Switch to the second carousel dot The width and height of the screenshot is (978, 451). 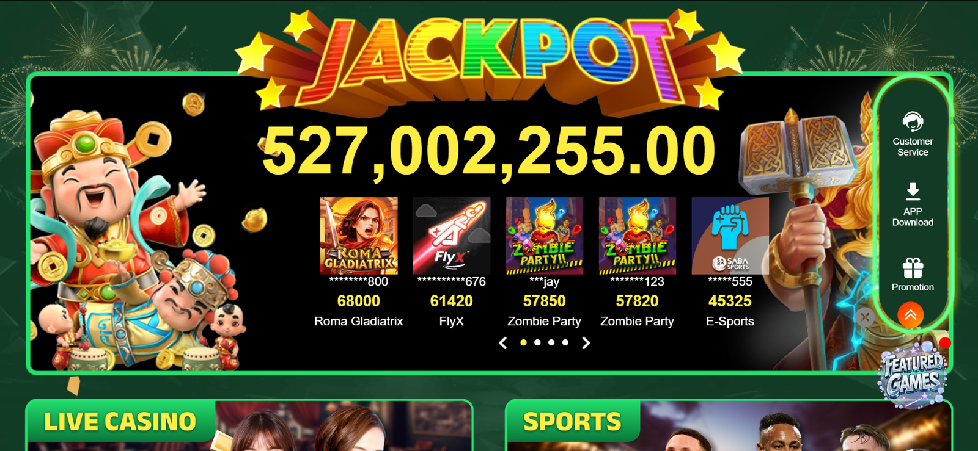coord(537,342)
